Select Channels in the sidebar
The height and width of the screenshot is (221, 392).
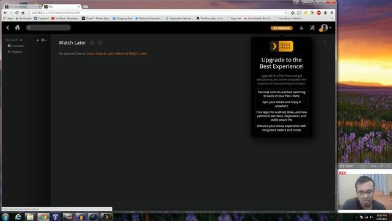click(x=15, y=46)
